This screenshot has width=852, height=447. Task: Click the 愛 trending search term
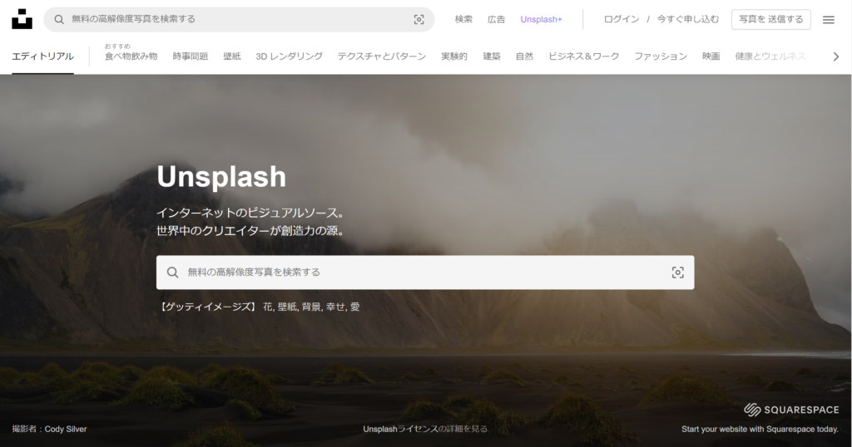(x=354, y=307)
